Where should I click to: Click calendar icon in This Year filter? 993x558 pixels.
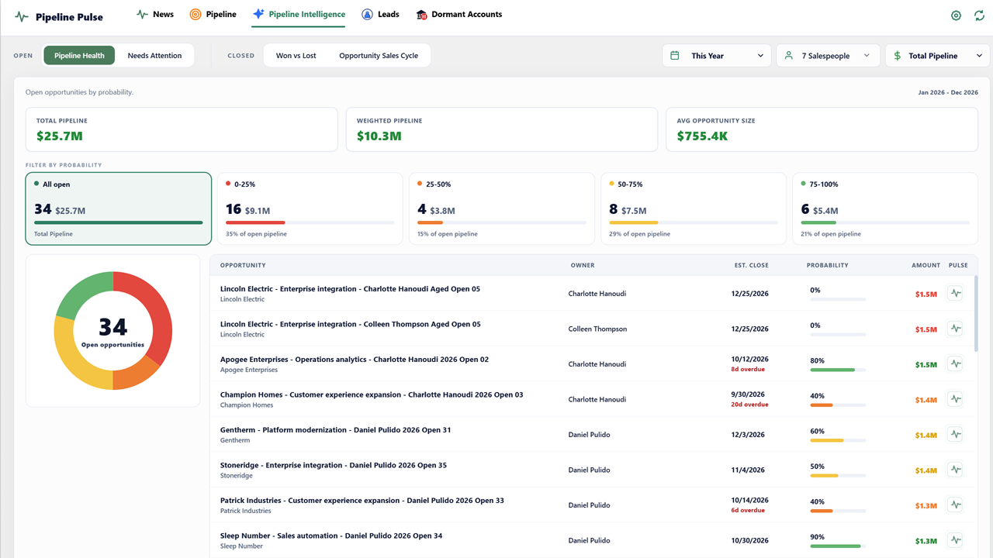[675, 56]
